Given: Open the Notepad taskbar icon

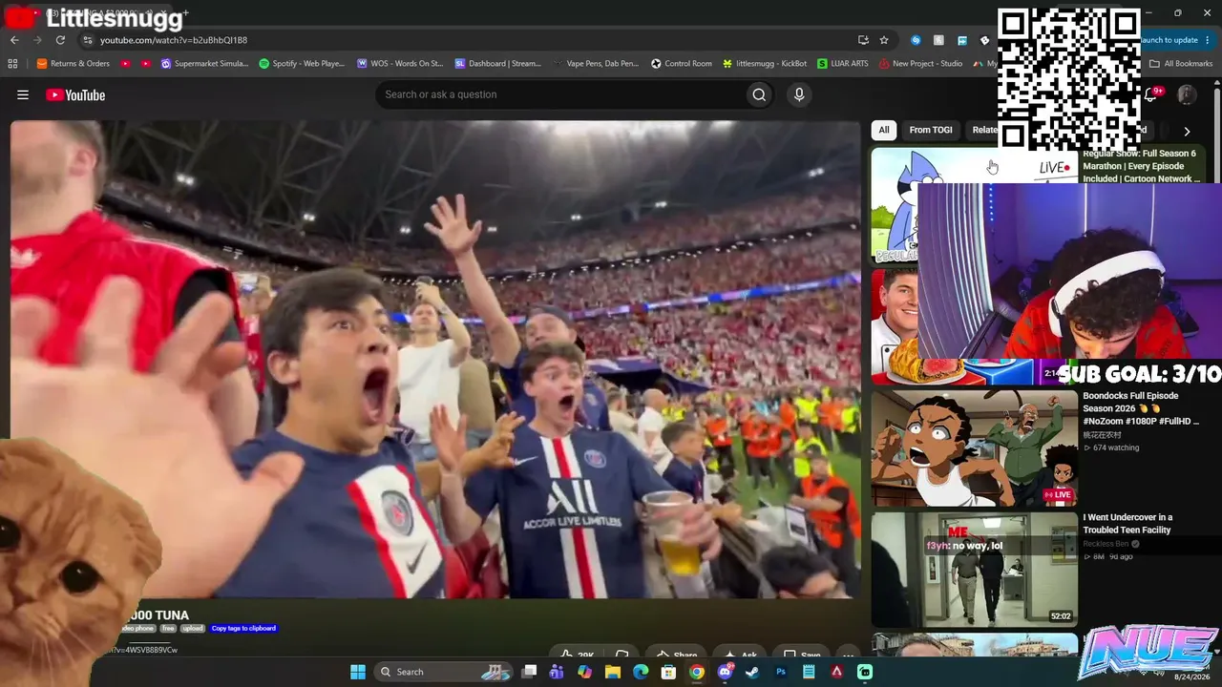Looking at the screenshot, I should coord(809,672).
